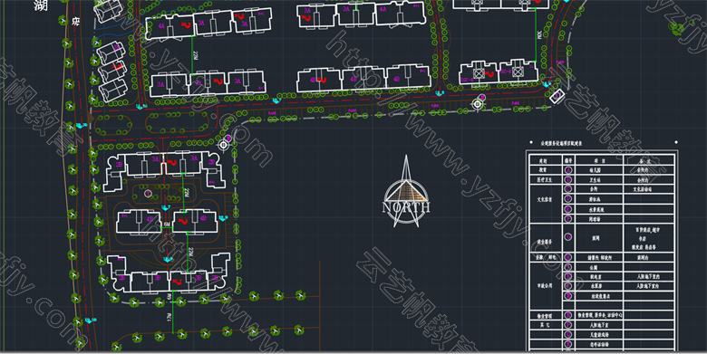Viewport: 707px width, 354px height.
Task: Click the 6M label between the 4B buildings
Action: click(x=167, y=225)
